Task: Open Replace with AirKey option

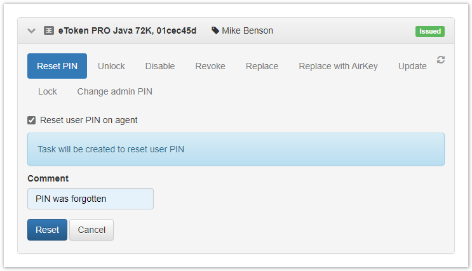Action: [338, 66]
